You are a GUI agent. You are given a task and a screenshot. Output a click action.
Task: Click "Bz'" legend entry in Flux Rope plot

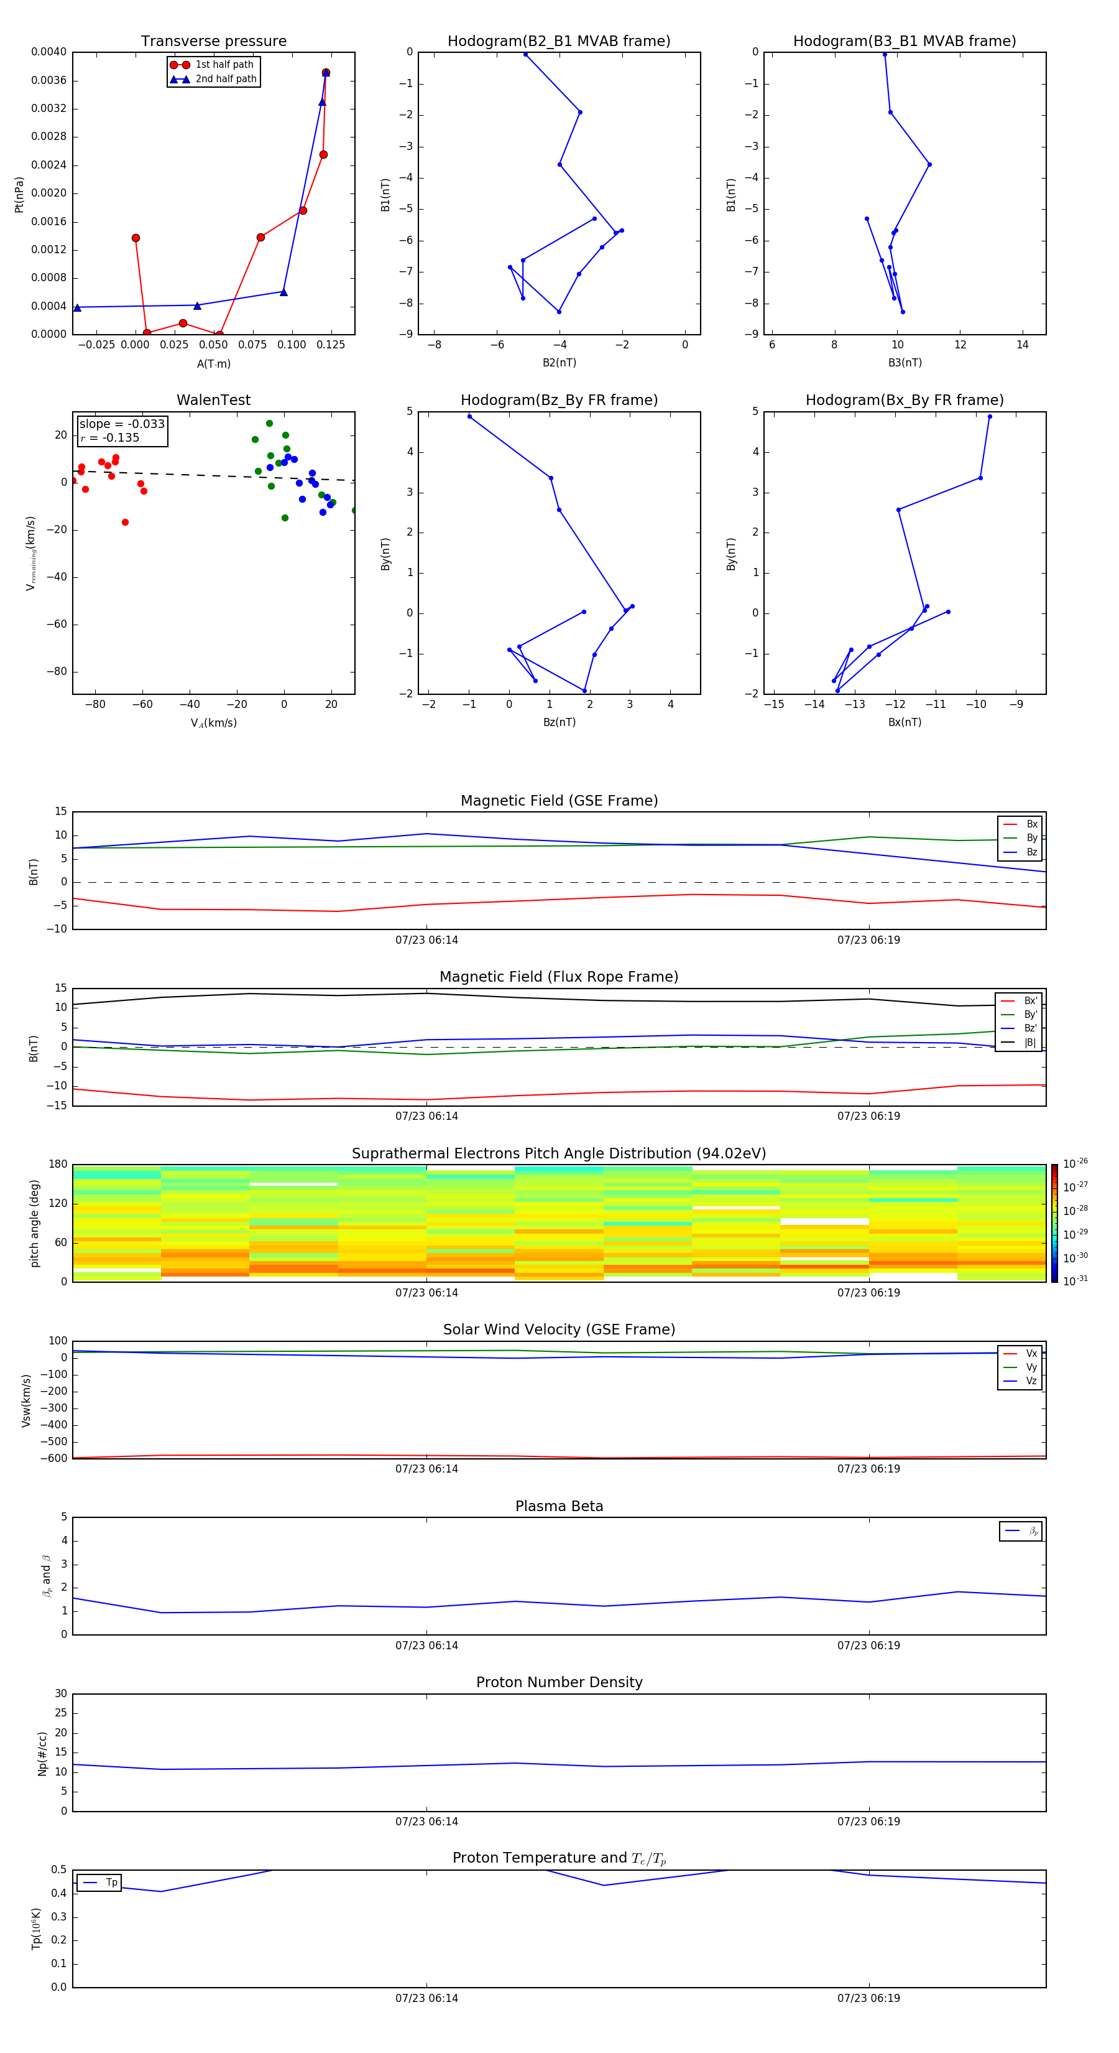point(1019,1028)
